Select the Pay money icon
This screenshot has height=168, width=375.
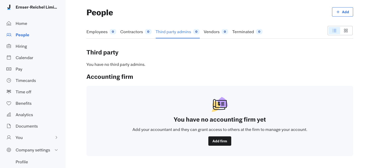click(x=9, y=69)
